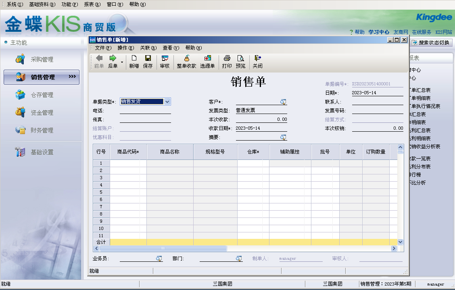
Task: Click the grid scroll down arrow
Action: [x=401, y=242]
